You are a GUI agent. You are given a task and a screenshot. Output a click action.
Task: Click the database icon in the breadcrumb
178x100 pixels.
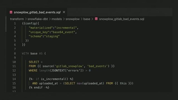[96, 19]
